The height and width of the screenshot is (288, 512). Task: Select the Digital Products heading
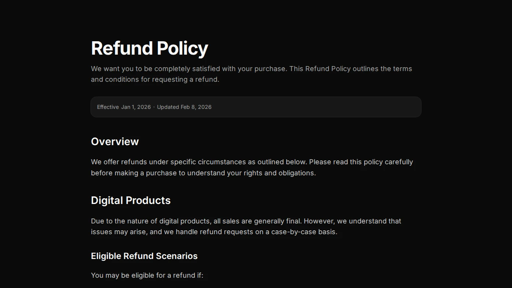(131, 201)
